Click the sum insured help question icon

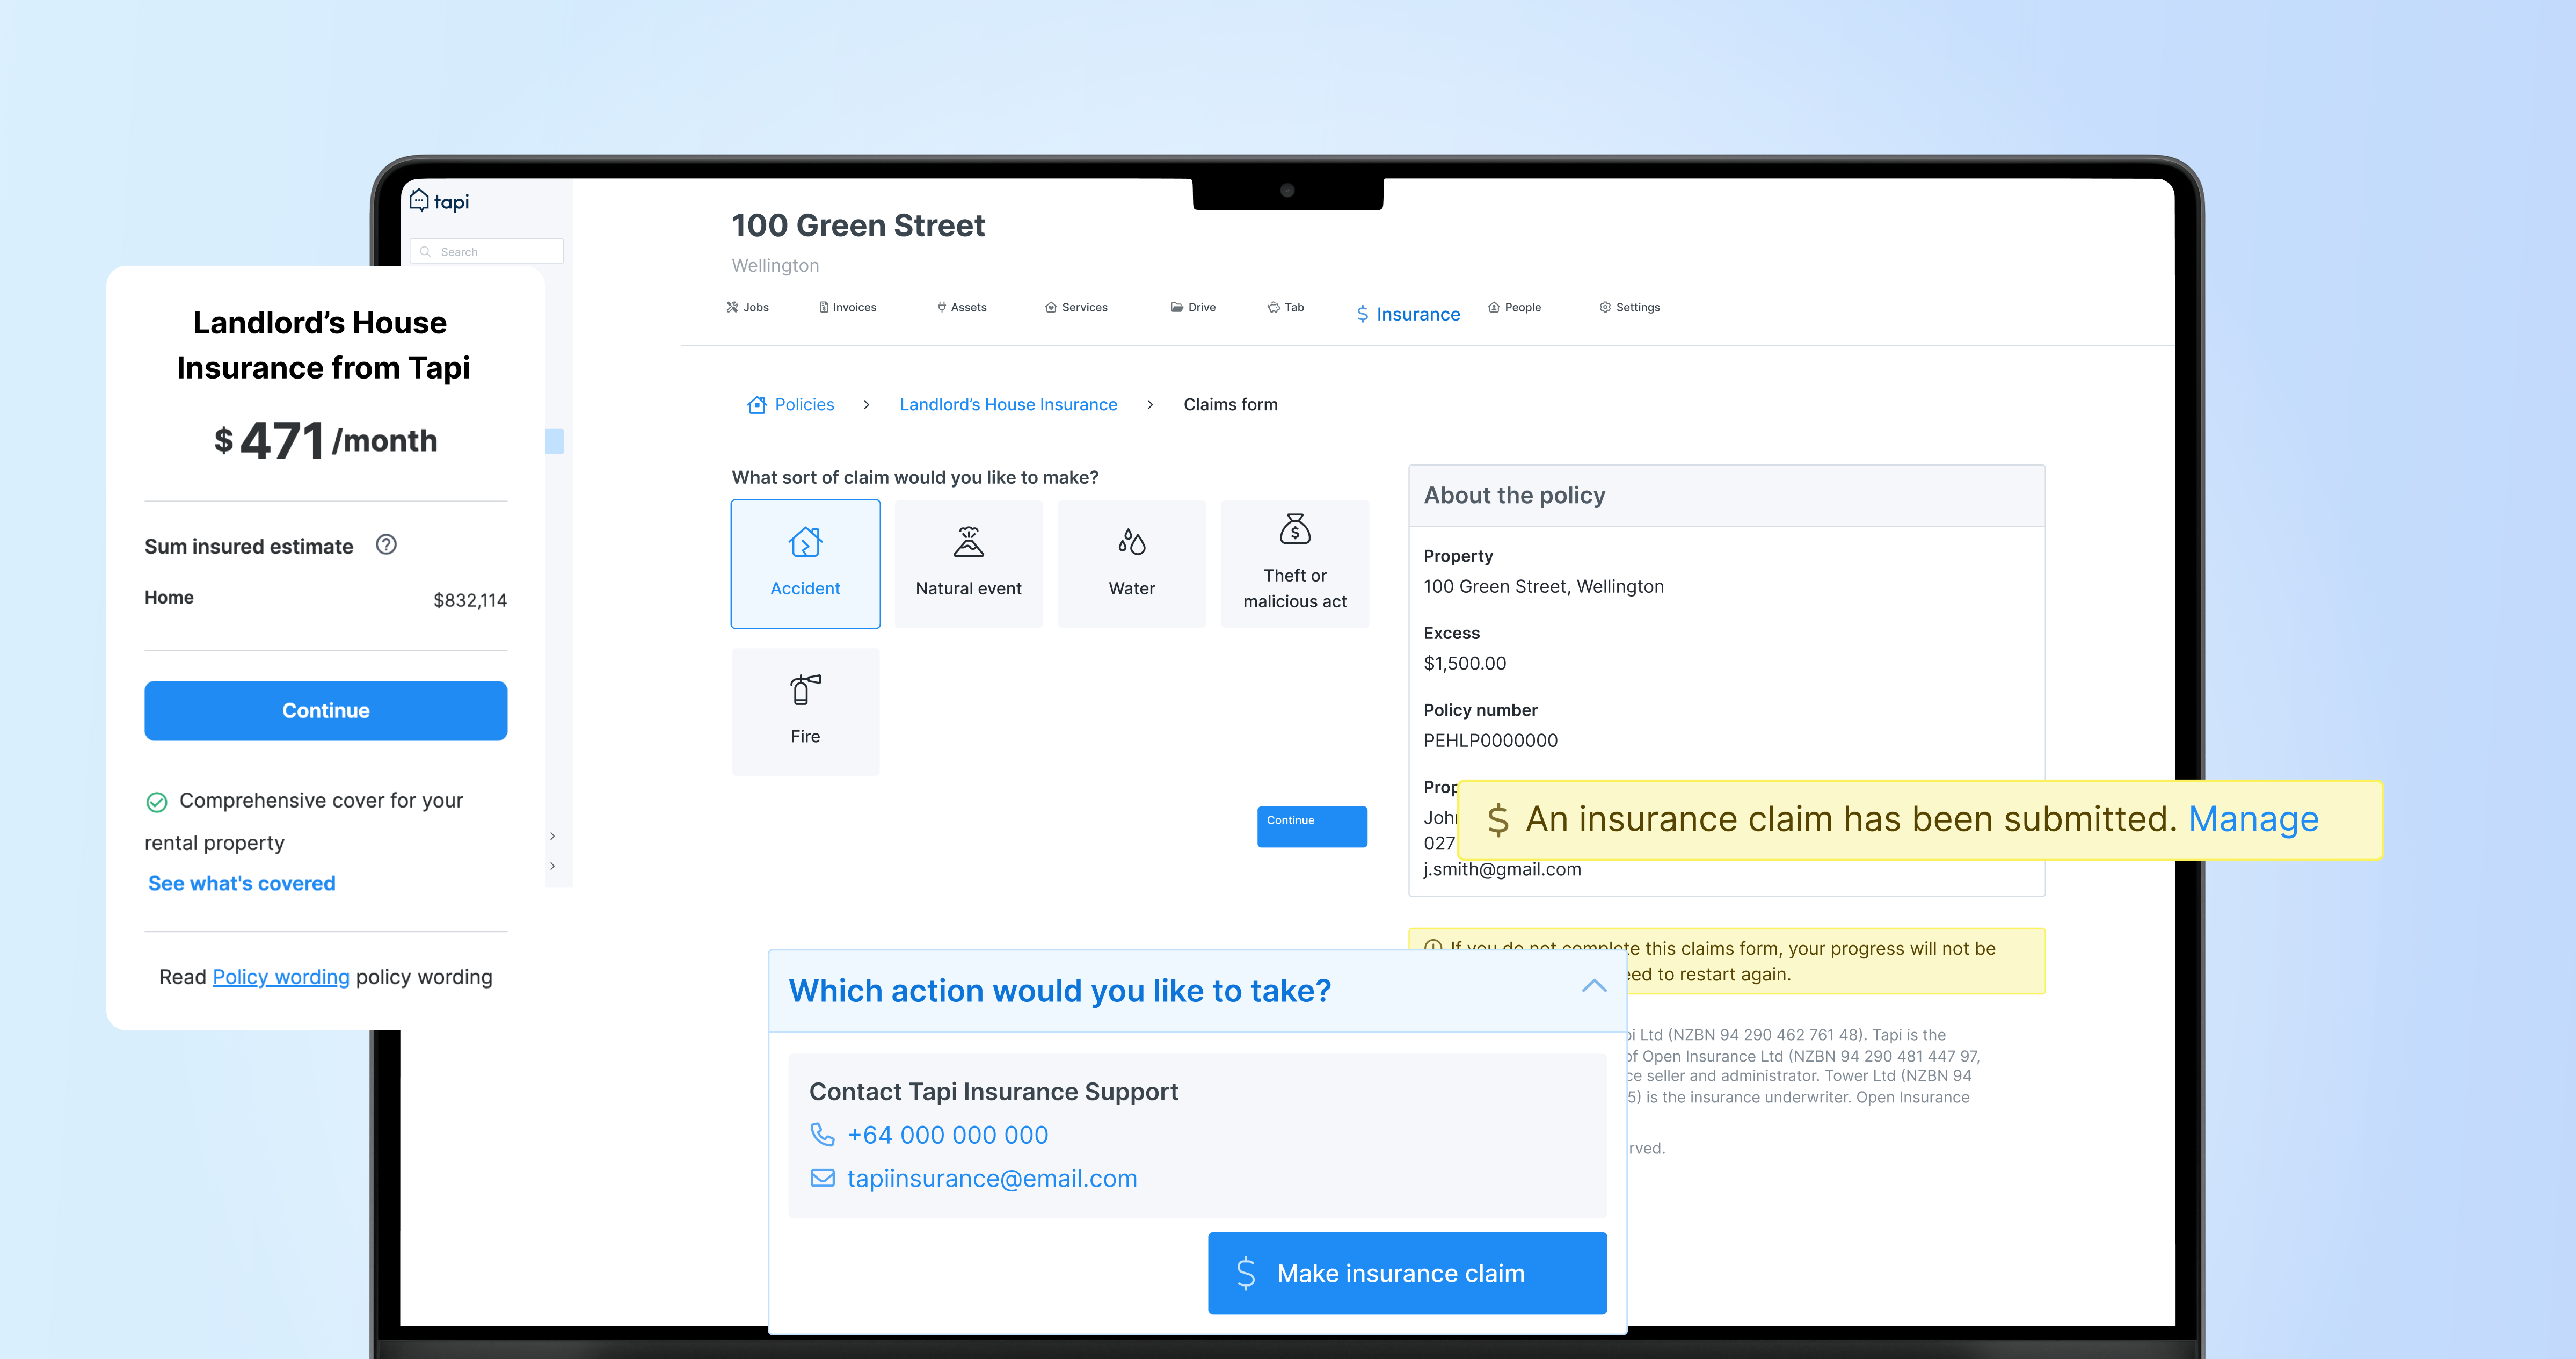(x=386, y=545)
